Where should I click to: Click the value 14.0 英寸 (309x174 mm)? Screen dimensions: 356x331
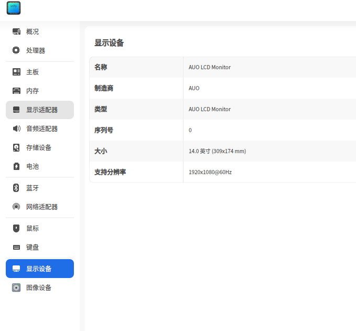[217, 151]
